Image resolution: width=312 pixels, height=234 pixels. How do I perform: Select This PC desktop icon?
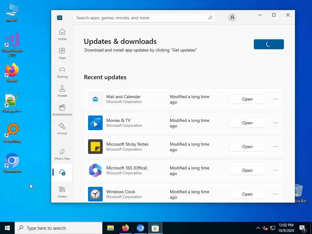(12, 12)
